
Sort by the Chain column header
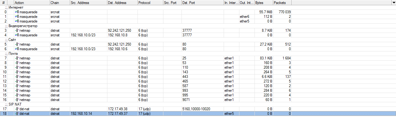coord(60,2)
